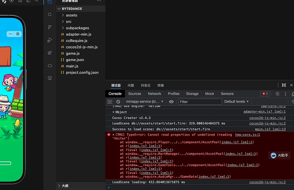Click simulator capsule three-dot menu

pyautogui.click(x=11, y=34)
